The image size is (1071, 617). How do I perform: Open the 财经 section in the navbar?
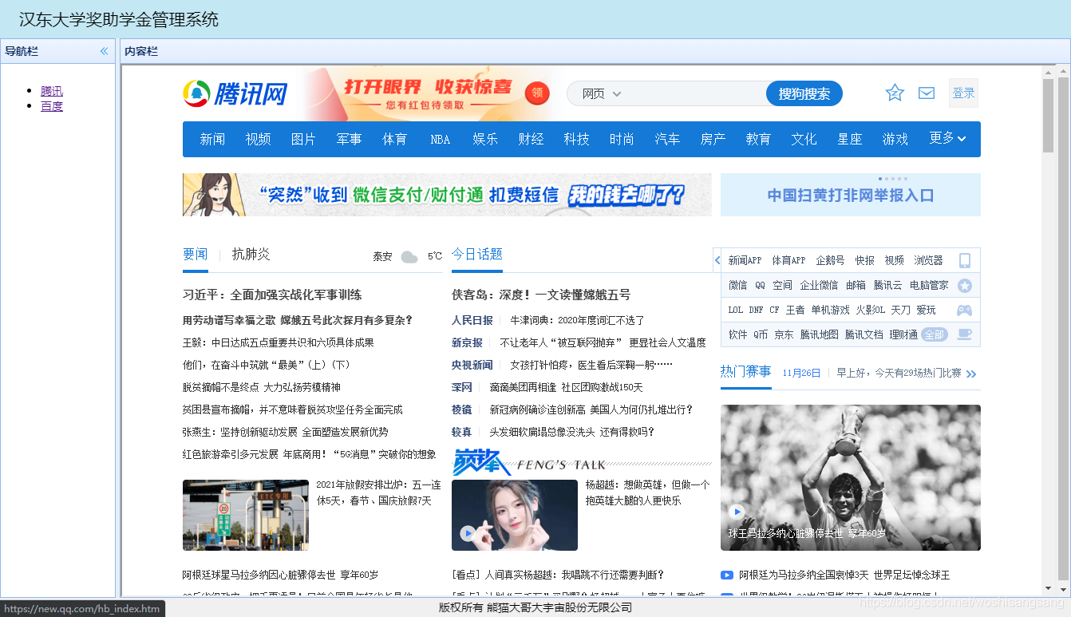[x=531, y=138]
